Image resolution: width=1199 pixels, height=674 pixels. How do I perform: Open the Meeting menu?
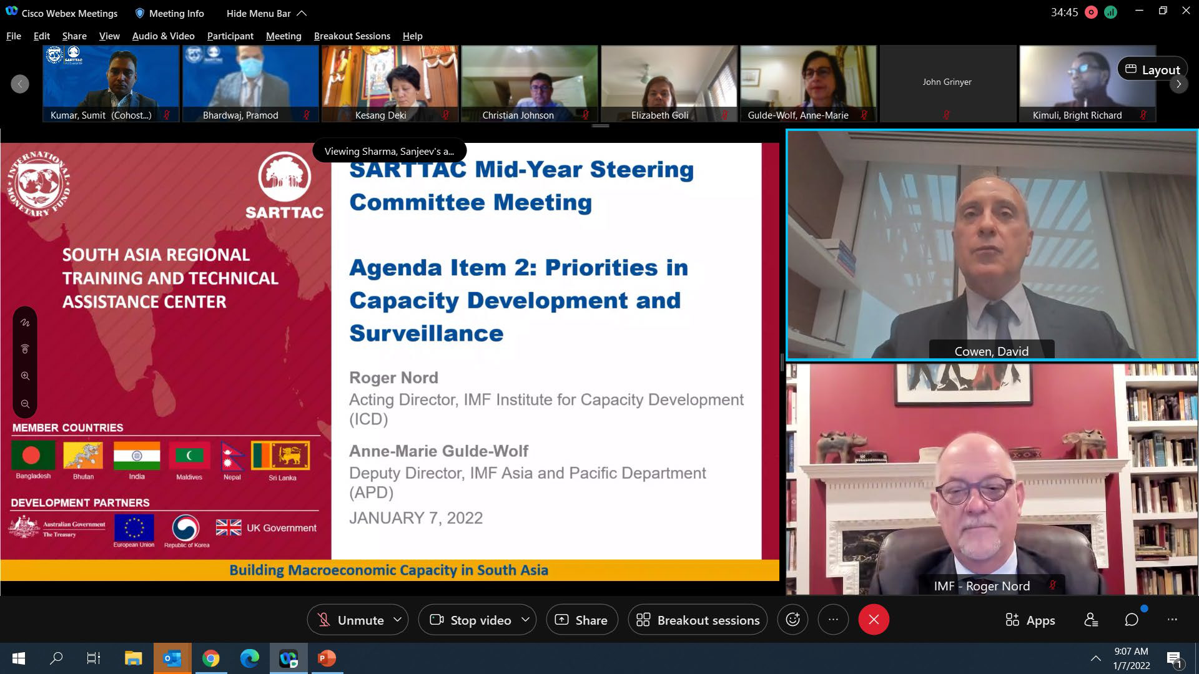(x=284, y=36)
